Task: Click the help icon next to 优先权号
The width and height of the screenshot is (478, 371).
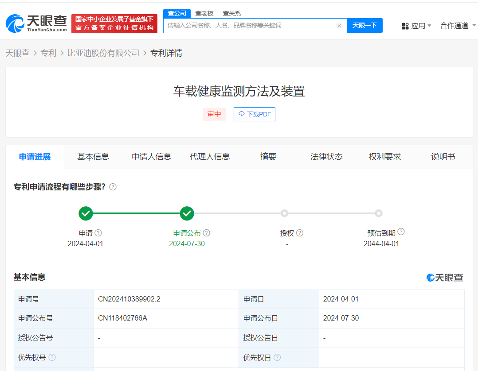Action: [53, 357]
